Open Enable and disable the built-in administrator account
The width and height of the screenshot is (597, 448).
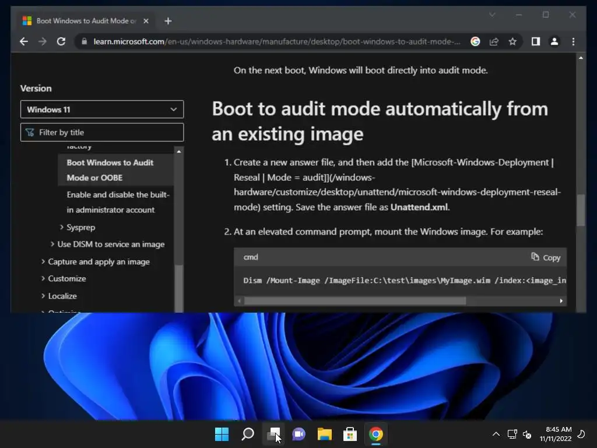118,202
